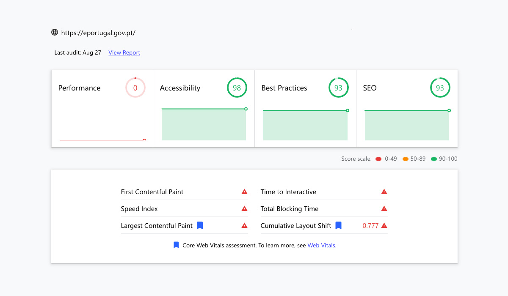
Task: Click bookmark icon beside Largest Contentful Paint
Action: [200, 225]
